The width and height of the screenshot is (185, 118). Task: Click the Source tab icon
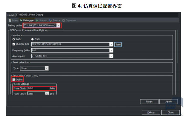coord(50,20)
